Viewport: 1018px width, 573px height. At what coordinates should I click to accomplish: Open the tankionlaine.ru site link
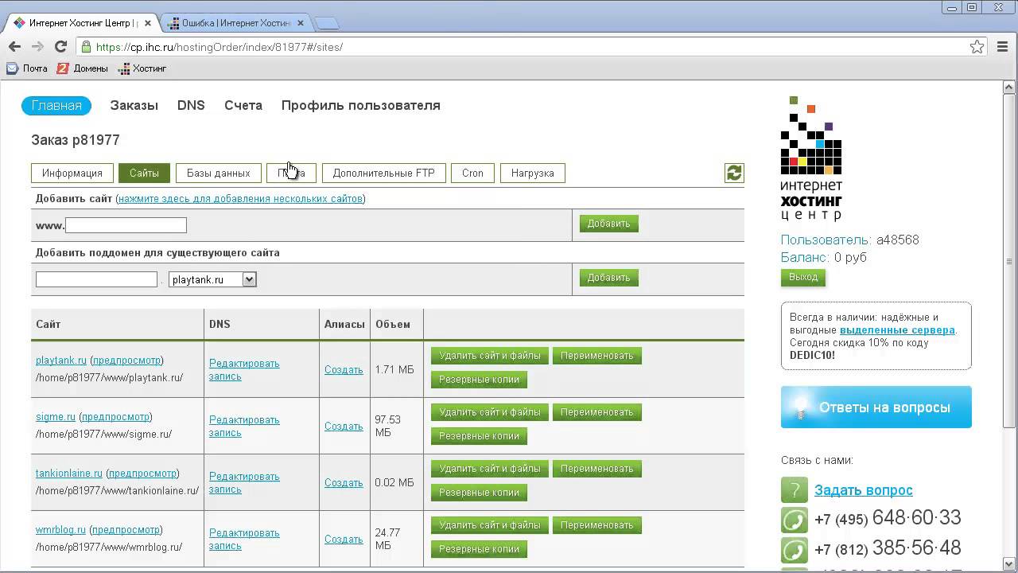[69, 474]
